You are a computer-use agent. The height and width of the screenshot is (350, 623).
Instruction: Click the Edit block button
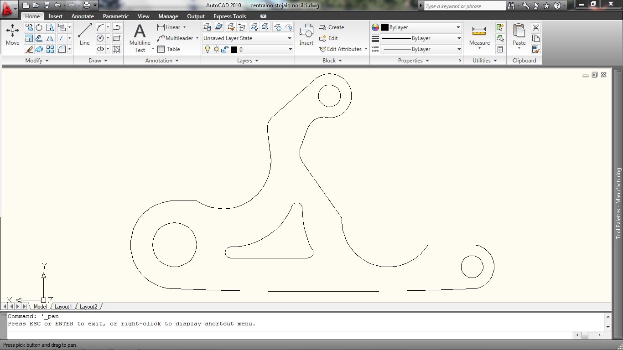328,38
